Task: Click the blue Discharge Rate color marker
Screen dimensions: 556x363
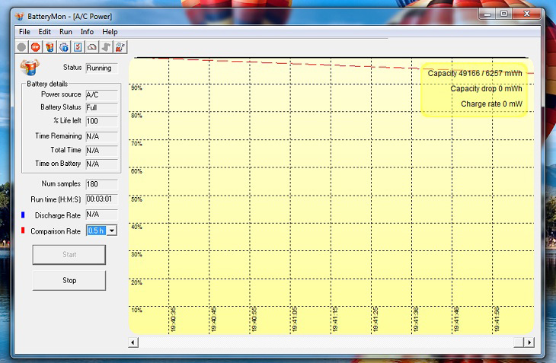Action: [x=23, y=215]
